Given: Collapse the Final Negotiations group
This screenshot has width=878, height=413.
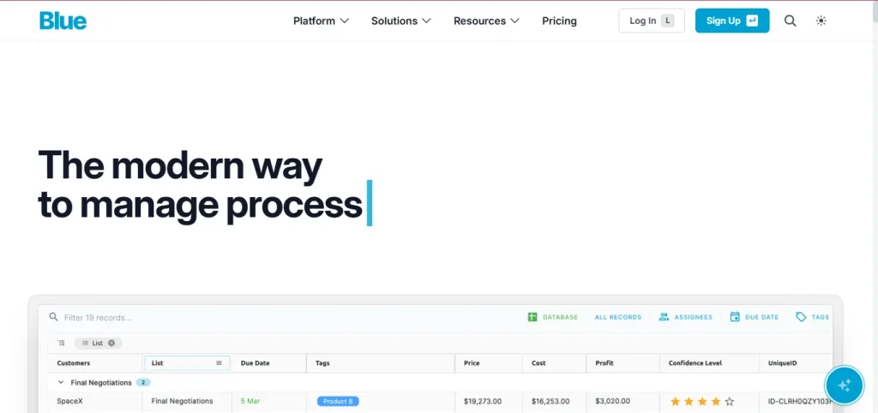Looking at the screenshot, I should 61,382.
